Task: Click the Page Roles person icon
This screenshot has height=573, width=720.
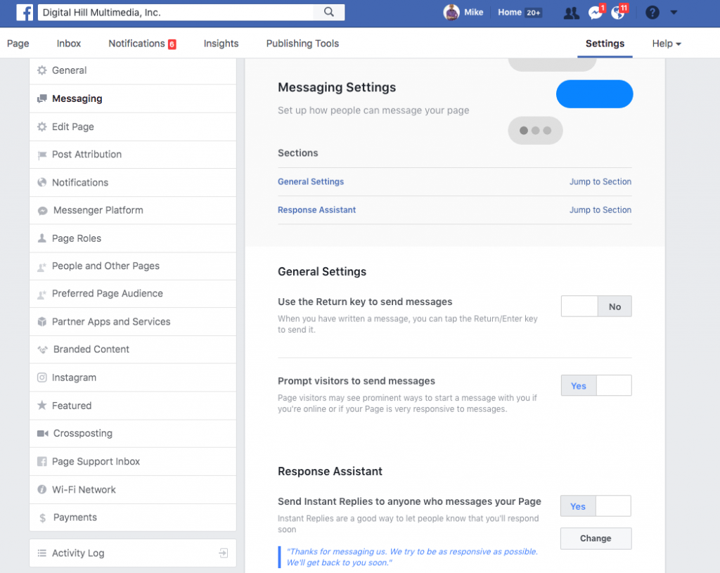Action: pos(44,238)
